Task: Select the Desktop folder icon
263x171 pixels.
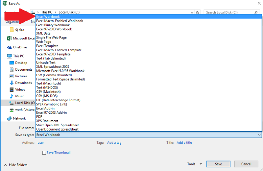Action: (12, 63)
